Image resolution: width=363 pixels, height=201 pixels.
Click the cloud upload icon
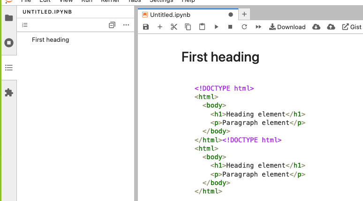tap(331, 27)
